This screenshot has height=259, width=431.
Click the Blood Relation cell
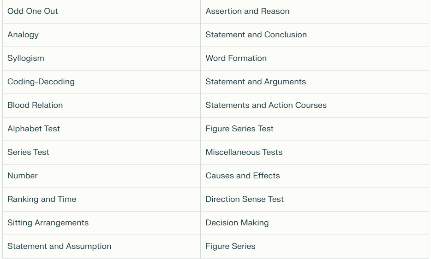tap(102, 106)
